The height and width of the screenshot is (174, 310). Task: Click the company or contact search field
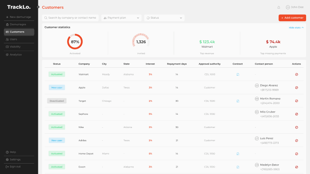coord(71,18)
